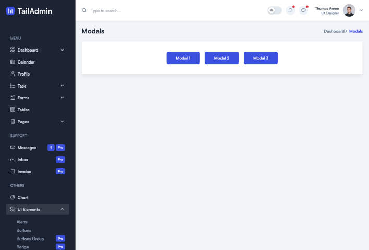Image resolution: width=369 pixels, height=250 pixels.
Task: Click the Tables grid icon
Action: pyautogui.click(x=13, y=110)
